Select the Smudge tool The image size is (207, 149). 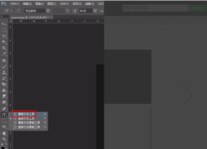4,96
